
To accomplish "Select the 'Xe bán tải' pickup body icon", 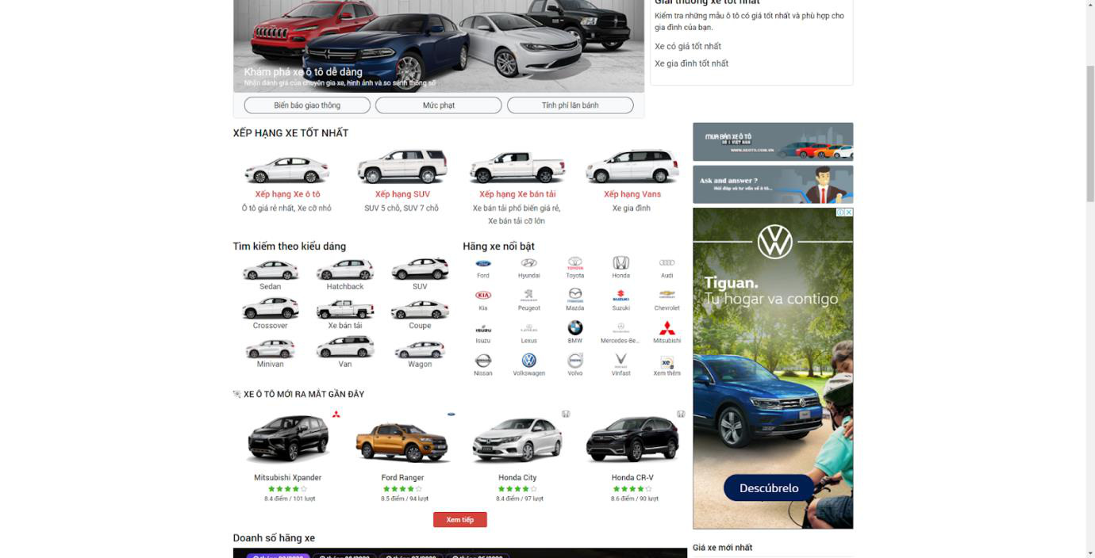I will click(345, 308).
